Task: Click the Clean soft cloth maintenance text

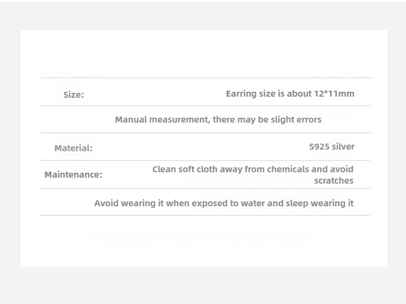Action: click(253, 175)
